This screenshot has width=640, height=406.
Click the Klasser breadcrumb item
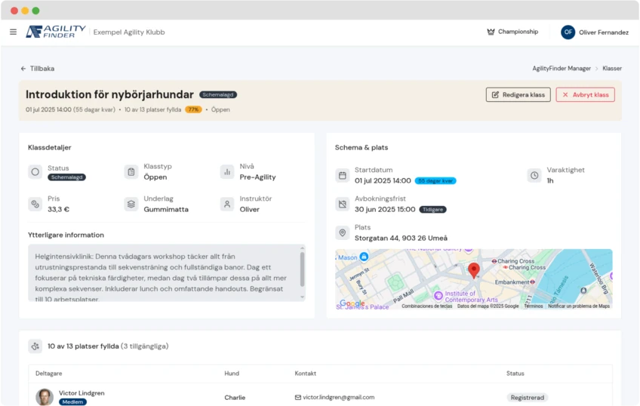tap(612, 69)
